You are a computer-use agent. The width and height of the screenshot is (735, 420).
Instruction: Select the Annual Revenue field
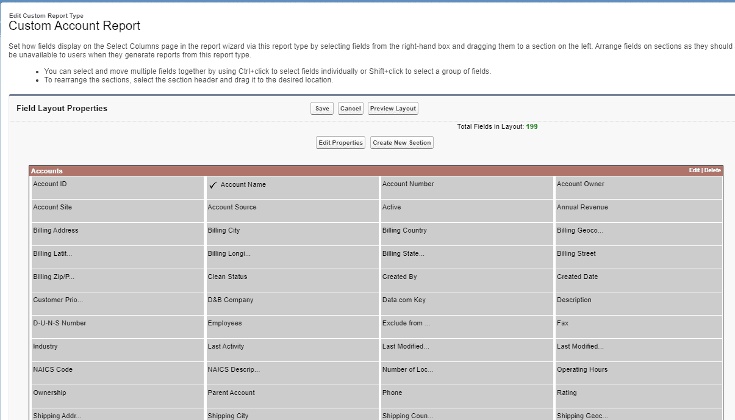639,211
